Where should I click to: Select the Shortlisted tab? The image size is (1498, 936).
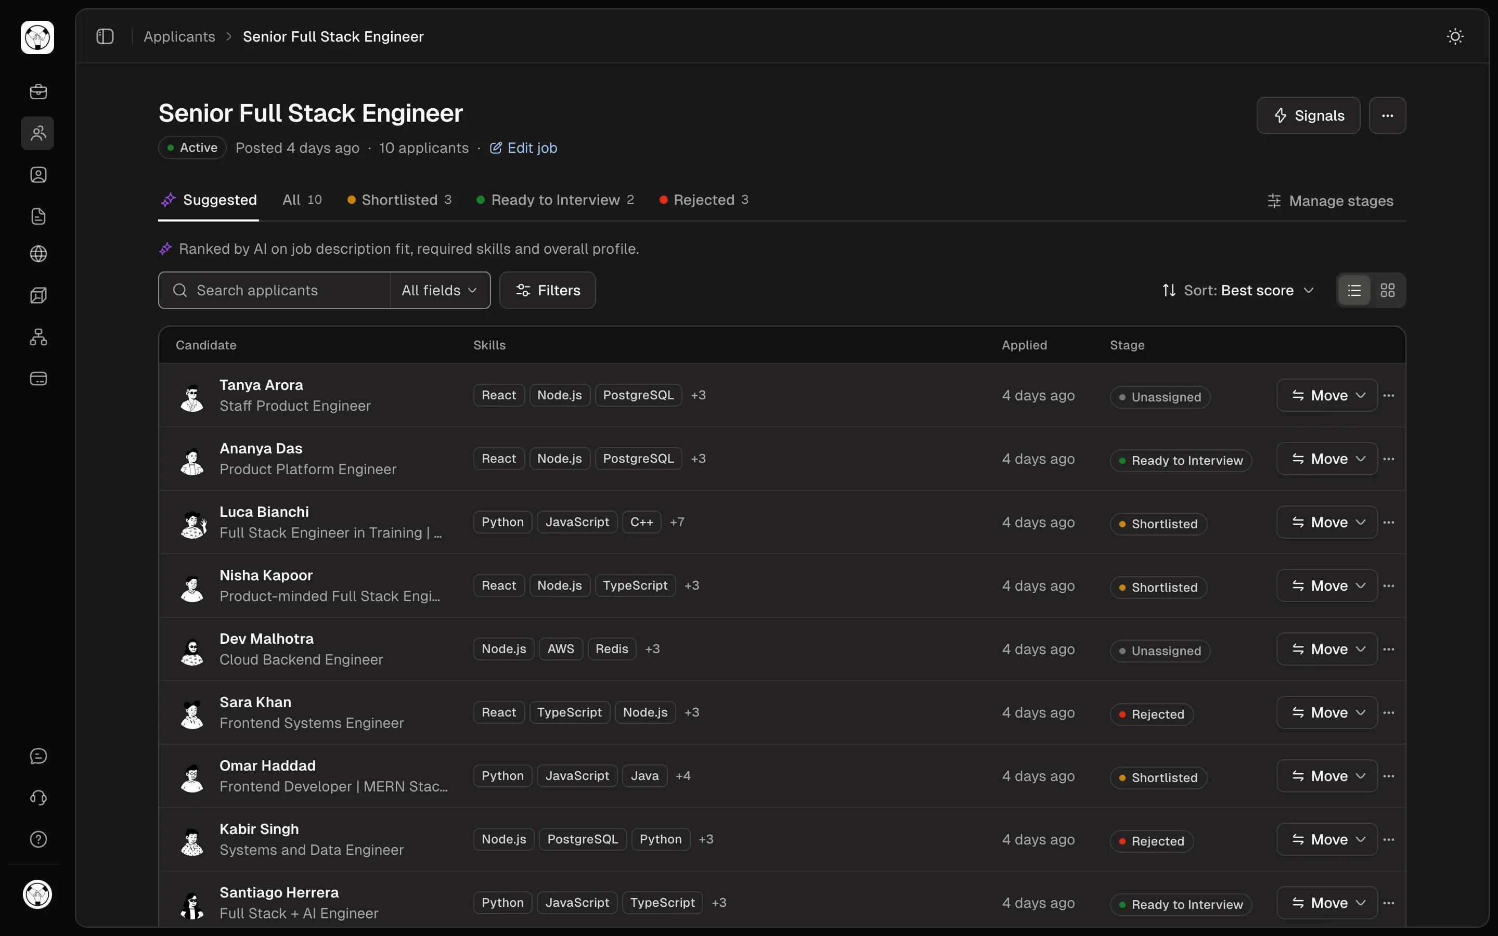pyautogui.click(x=399, y=200)
